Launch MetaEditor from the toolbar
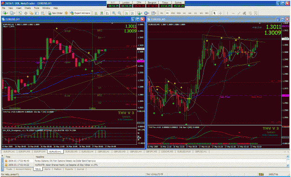291x177 pixels. pos(66,13)
